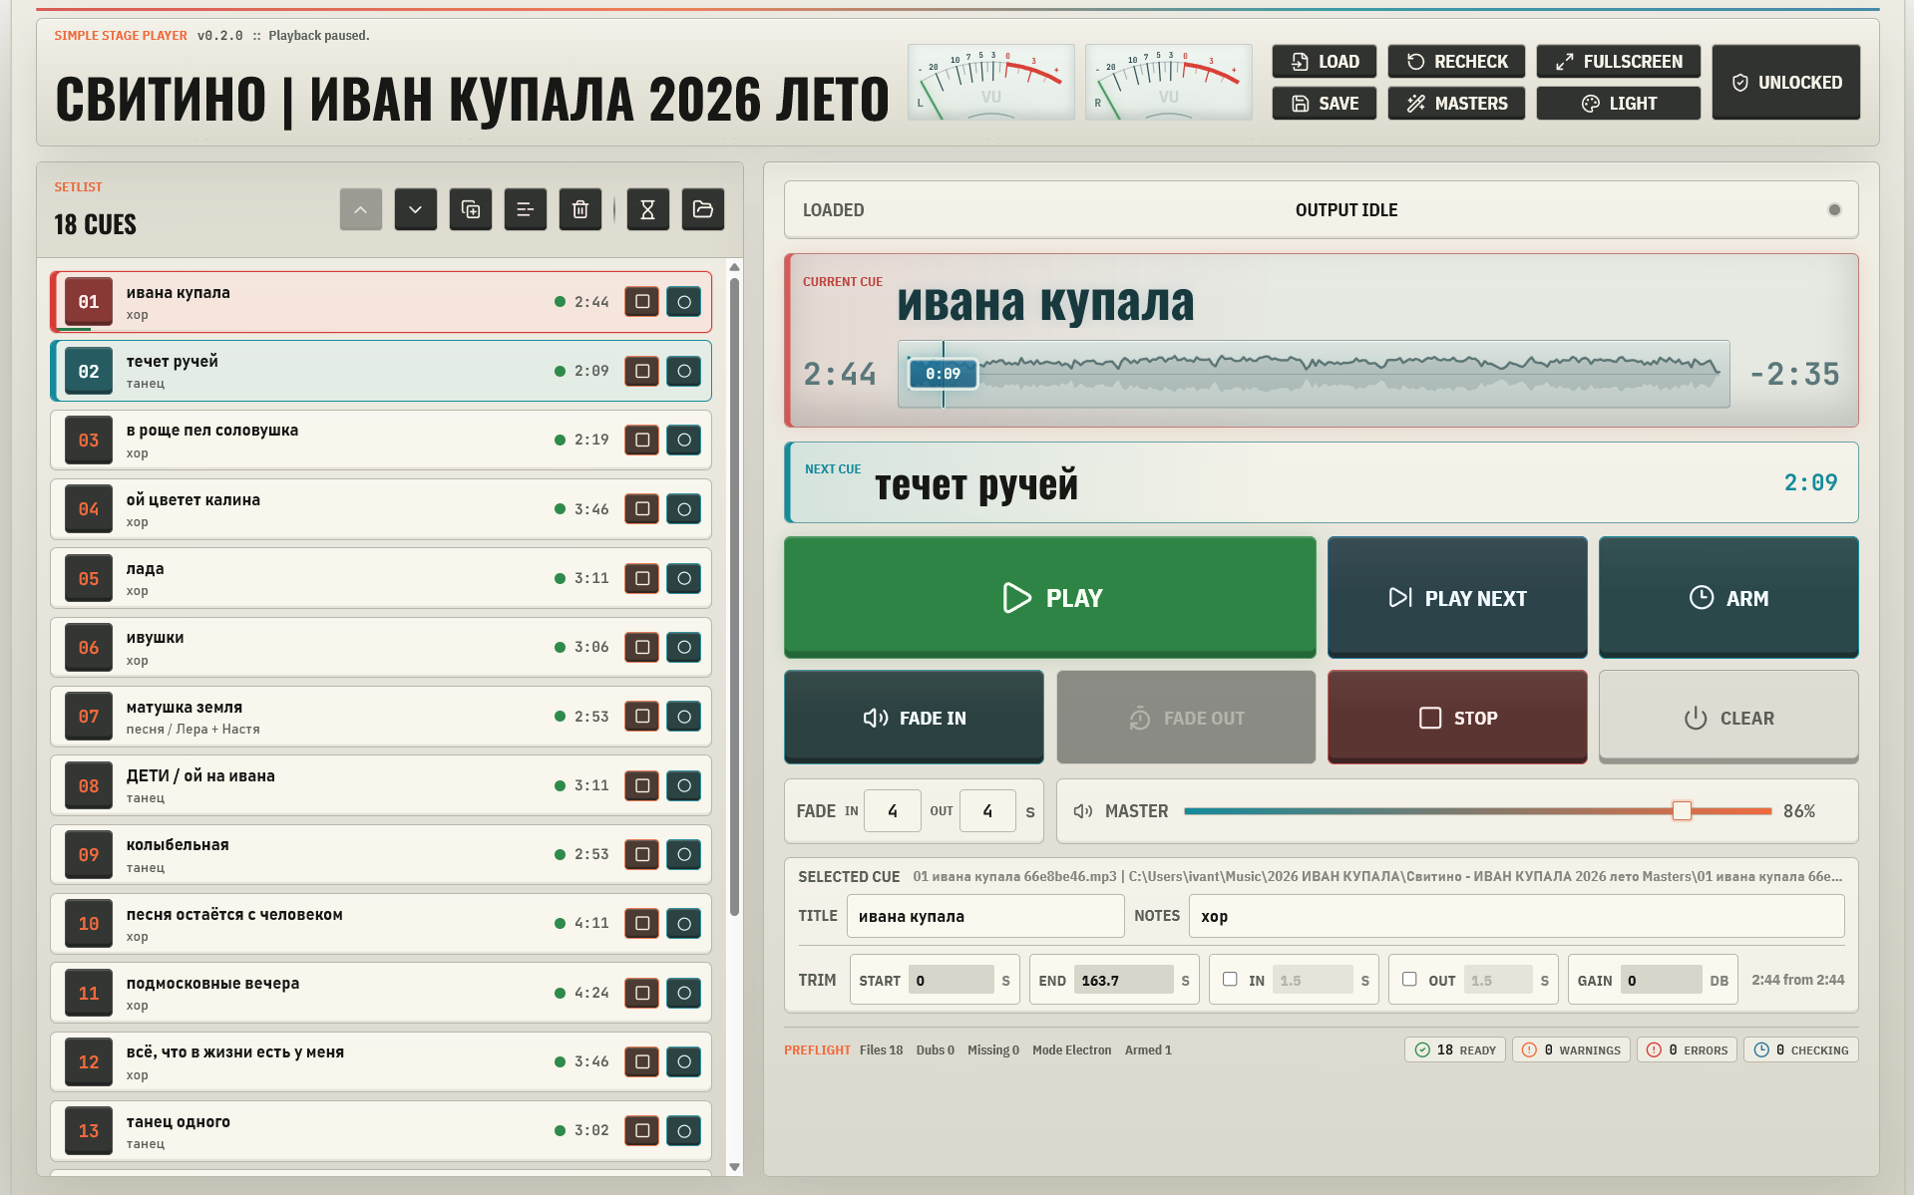Click square icon on cue 11 подмосковные вечера
The width and height of the screenshot is (1914, 1195).
click(x=642, y=993)
